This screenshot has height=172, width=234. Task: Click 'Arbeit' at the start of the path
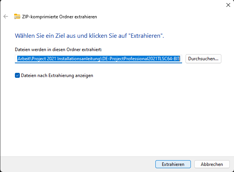tap(26, 59)
